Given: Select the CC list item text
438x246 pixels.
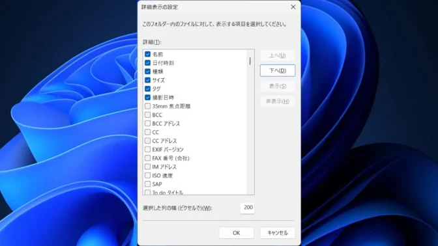Looking at the screenshot, I should pos(156,132).
